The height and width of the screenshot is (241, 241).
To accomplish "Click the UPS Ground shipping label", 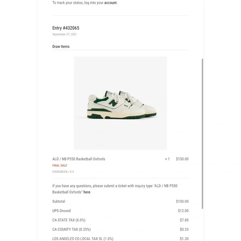I will (61, 211).
